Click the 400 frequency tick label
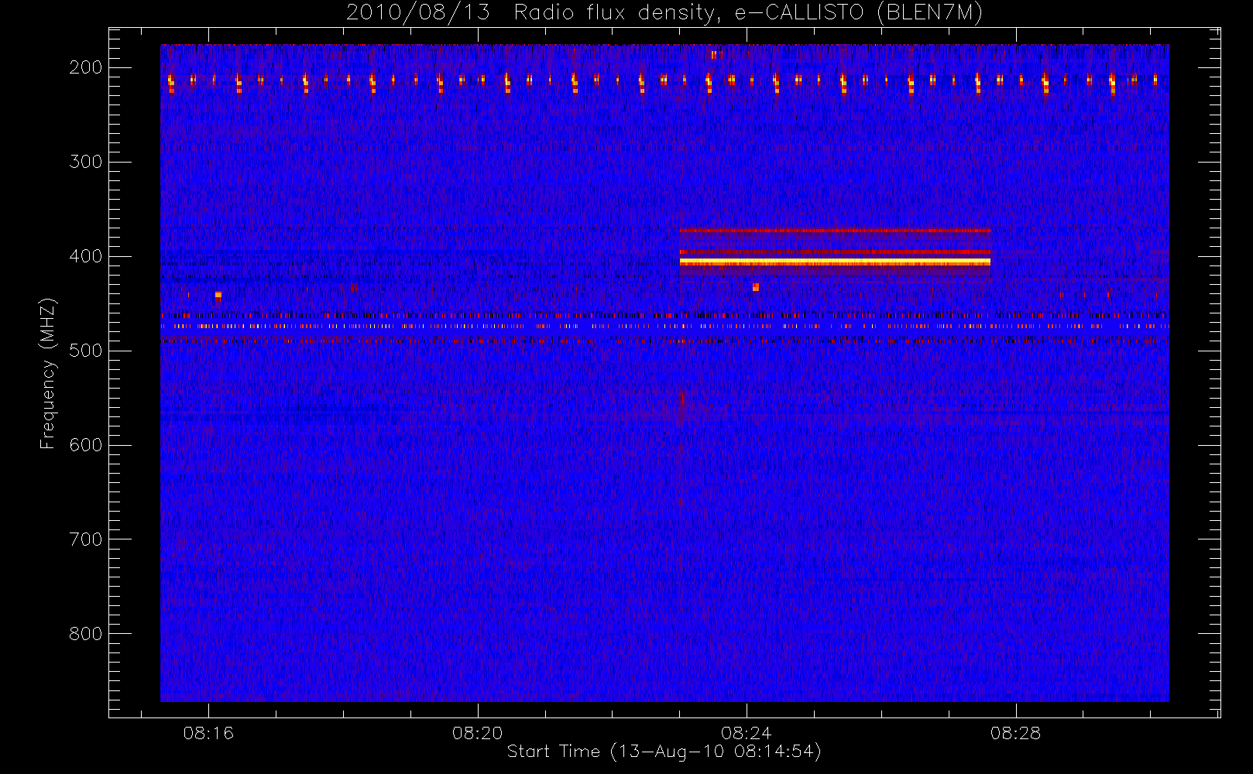This screenshot has height=774, width=1253. (86, 256)
